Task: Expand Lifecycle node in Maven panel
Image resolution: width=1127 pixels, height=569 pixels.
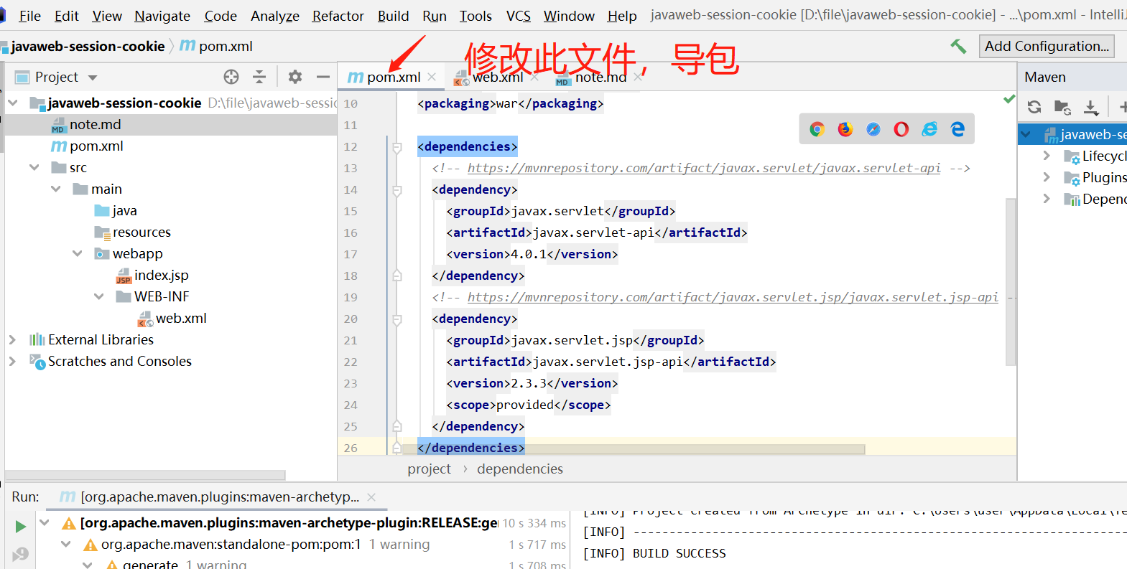Action: click(1047, 156)
